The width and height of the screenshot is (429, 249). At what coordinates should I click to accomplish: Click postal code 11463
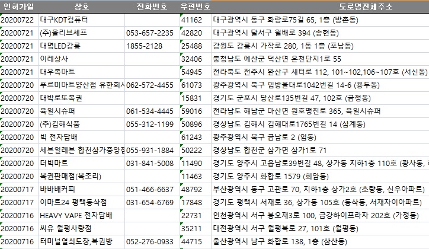tap(191, 177)
